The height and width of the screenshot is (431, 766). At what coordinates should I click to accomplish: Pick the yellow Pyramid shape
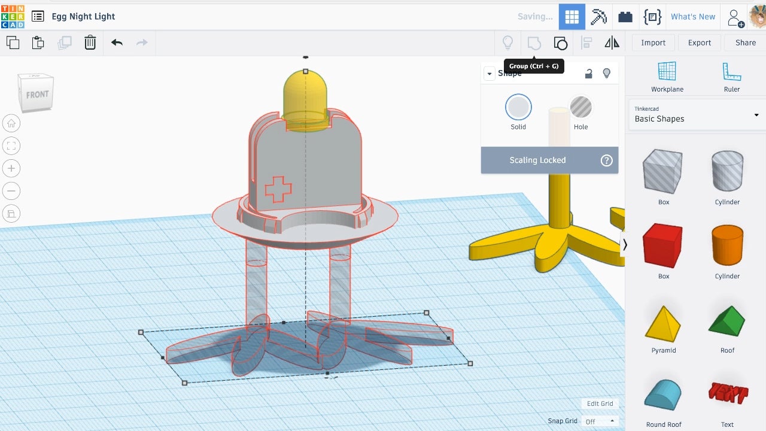663,323
